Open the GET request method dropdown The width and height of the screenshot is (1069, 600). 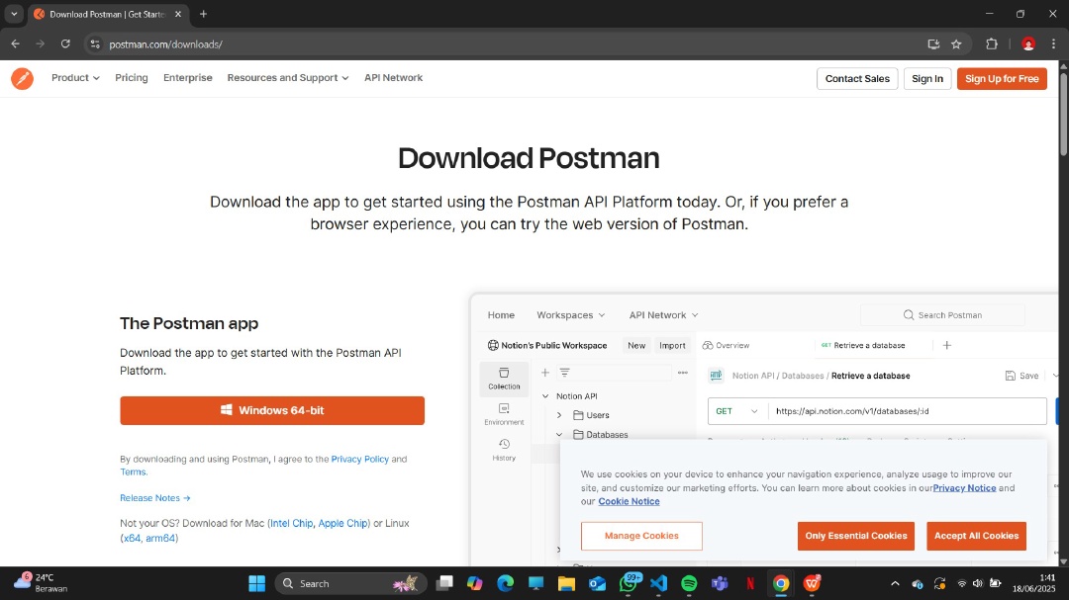735,410
